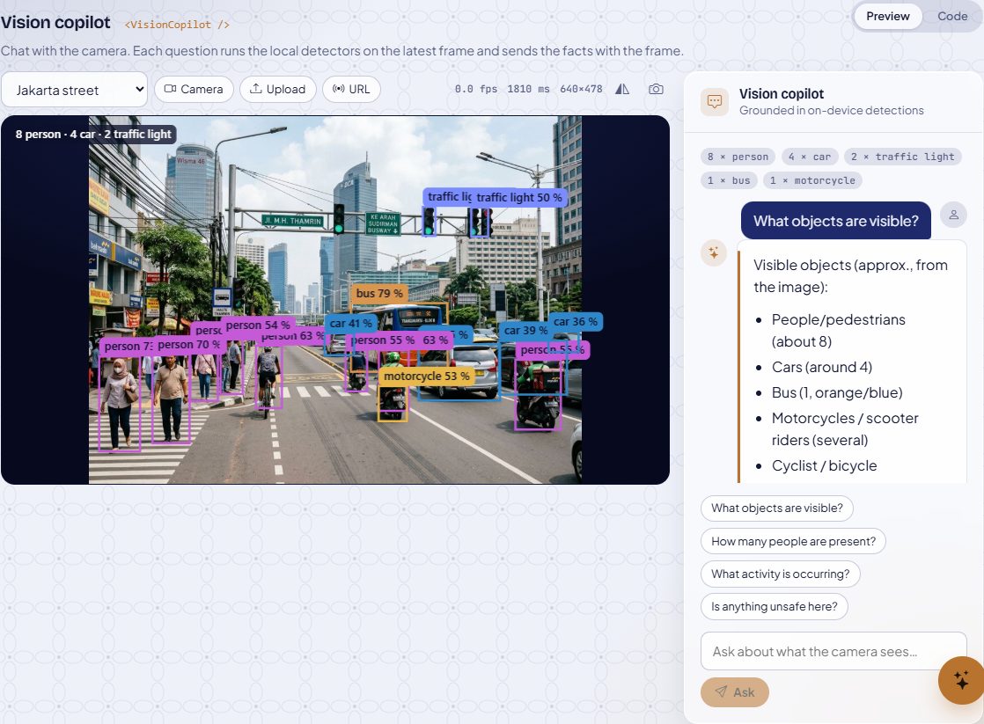Click the sparkle assistant icon beside the answer

714,252
